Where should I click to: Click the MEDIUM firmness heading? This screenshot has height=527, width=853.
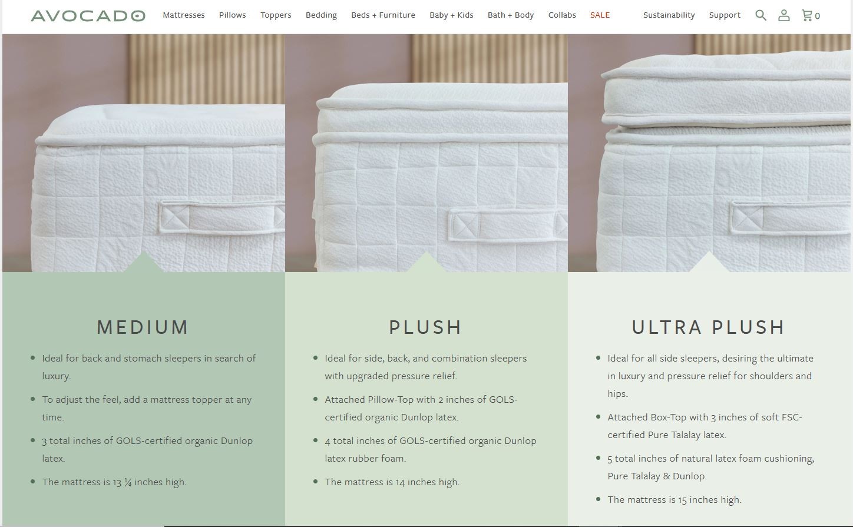[143, 327]
